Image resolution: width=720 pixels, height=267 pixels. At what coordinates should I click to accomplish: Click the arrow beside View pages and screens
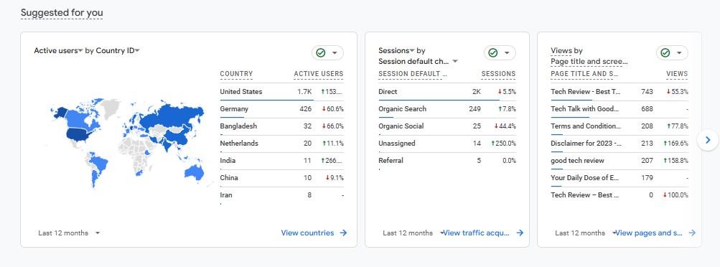692,233
